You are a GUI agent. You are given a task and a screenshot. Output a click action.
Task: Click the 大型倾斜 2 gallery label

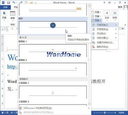coord(24,101)
